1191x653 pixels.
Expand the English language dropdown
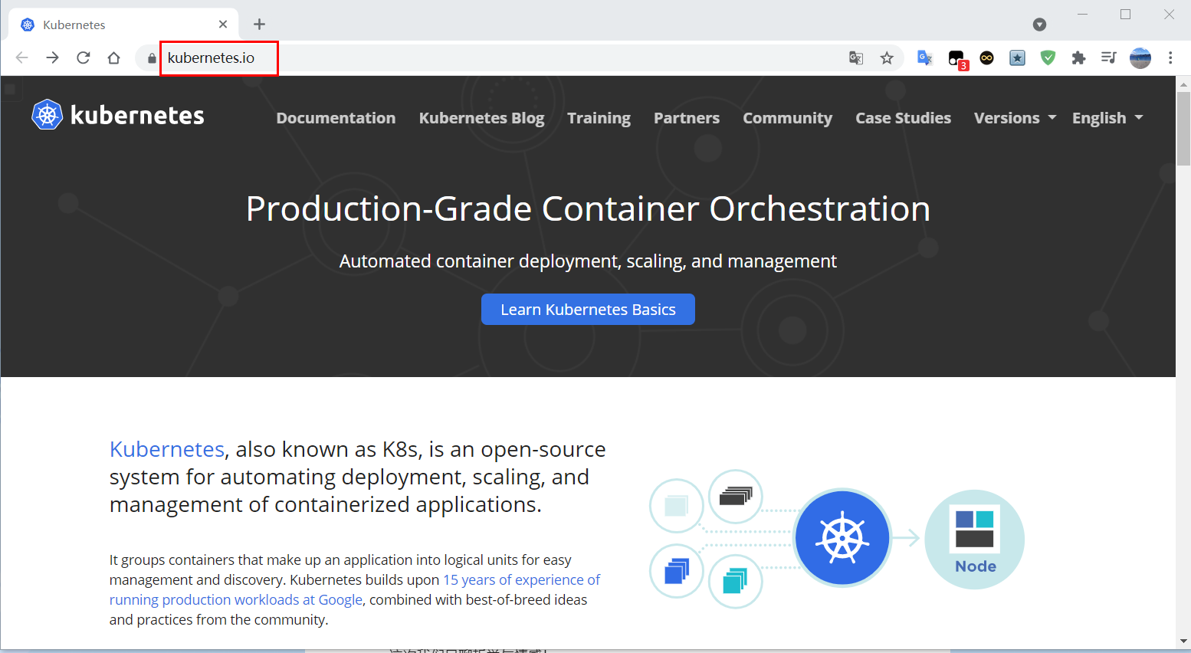tap(1107, 118)
